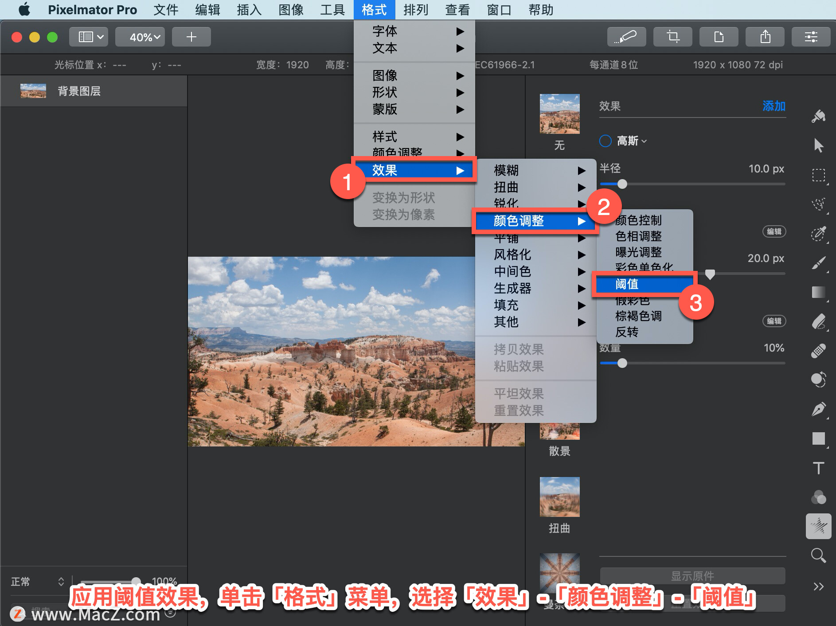Select the 无 effect preset thumbnail
This screenshot has width=836, height=626.
(x=559, y=114)
